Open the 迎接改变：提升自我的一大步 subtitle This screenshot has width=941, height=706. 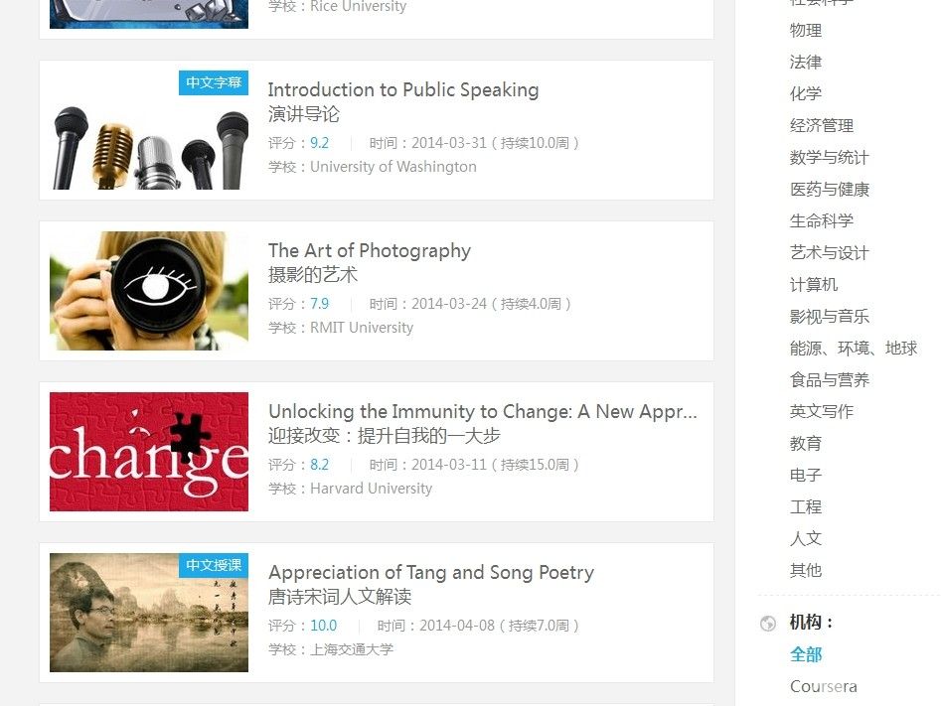(385, 436)
